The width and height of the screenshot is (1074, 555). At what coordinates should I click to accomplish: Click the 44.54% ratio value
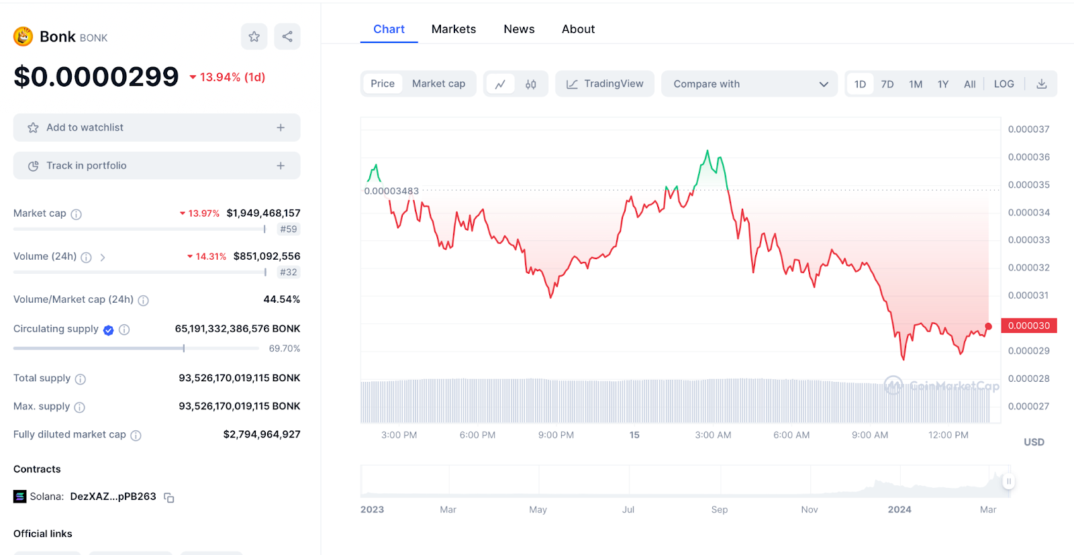pos(282,299)
